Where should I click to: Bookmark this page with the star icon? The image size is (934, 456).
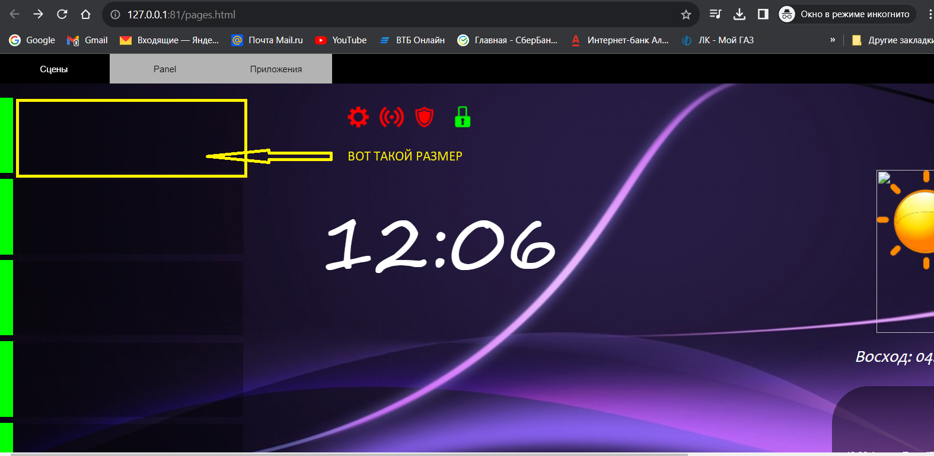coord(686,14)
